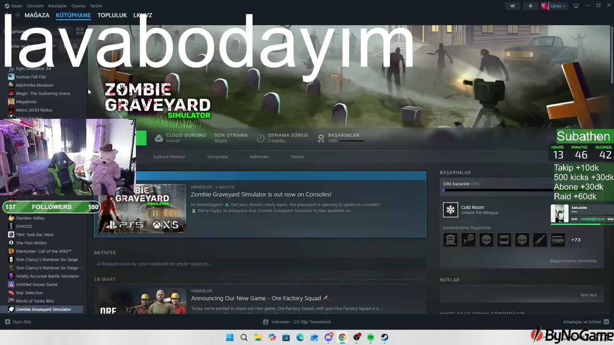614x345 pixels.
Task: Select the van locked achievement icon
Action: tap(558, 240)
